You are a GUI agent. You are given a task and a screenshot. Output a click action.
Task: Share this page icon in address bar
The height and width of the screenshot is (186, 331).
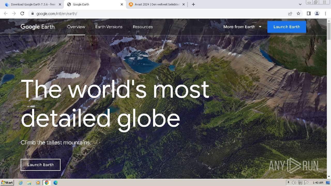(x=290, y=13)
